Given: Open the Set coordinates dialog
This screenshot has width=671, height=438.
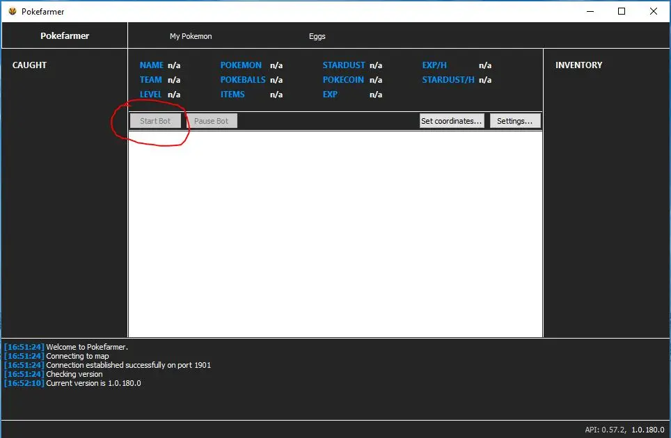Looking at the screenshot, I should 452,121.
